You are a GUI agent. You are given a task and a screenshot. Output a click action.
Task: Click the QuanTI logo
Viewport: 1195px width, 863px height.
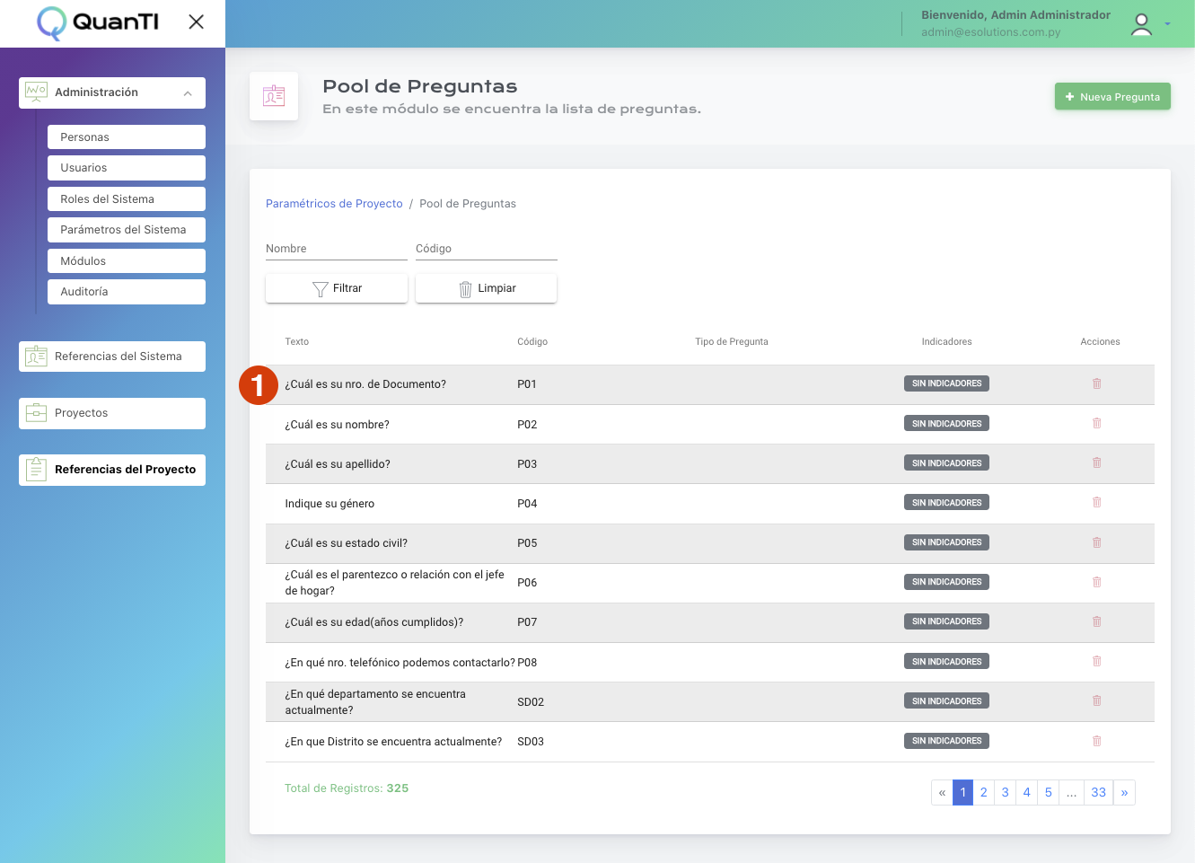click(98, 22)
